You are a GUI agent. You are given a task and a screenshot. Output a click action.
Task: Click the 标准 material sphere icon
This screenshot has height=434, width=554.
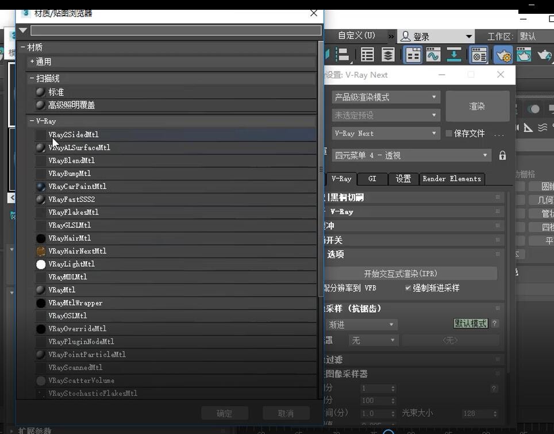[x=40, y=92]
